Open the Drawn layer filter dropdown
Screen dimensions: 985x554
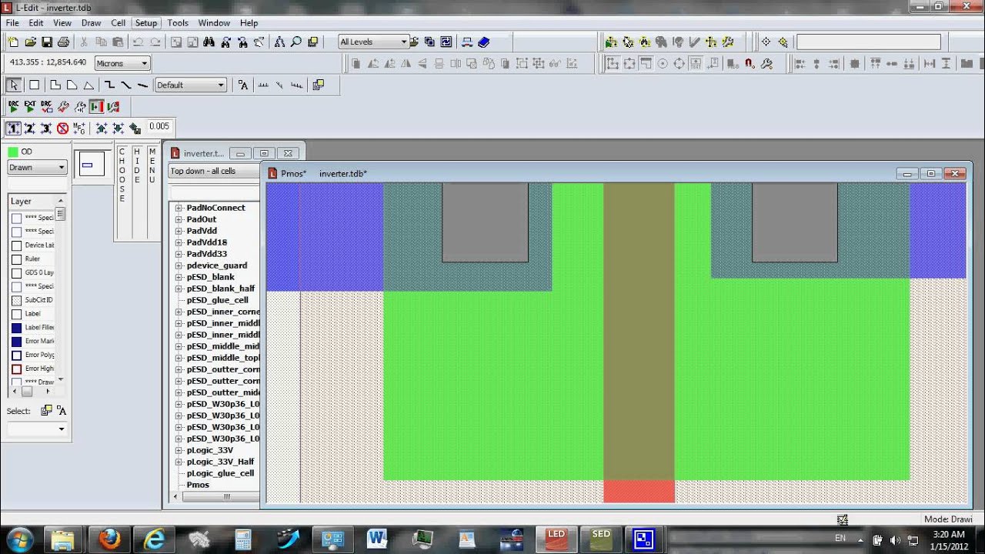(x=37, y=167)
